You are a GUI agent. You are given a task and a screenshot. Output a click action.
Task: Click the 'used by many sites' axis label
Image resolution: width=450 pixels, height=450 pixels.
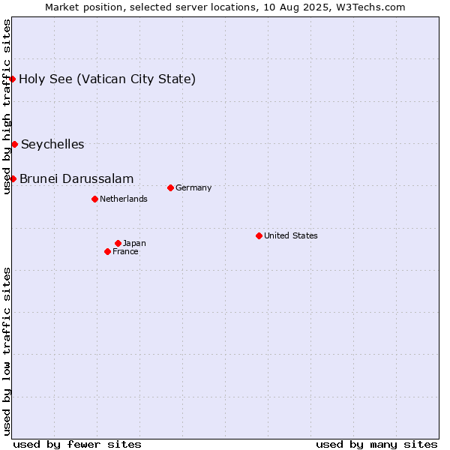tap(376, 445)
